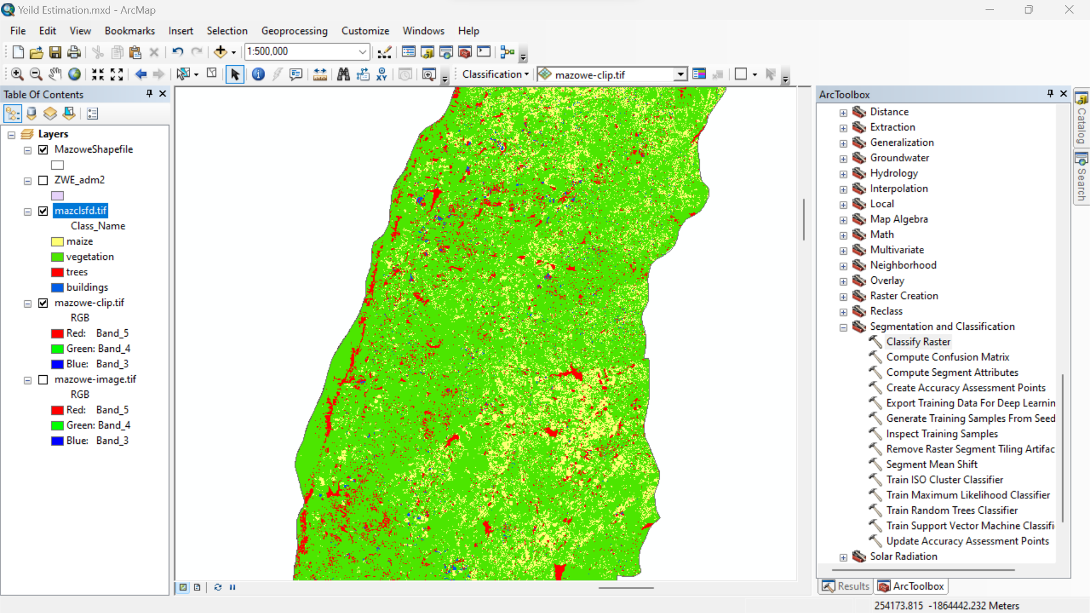Uncheck the MazoweShapefile layer checkbox

[43, 150]
